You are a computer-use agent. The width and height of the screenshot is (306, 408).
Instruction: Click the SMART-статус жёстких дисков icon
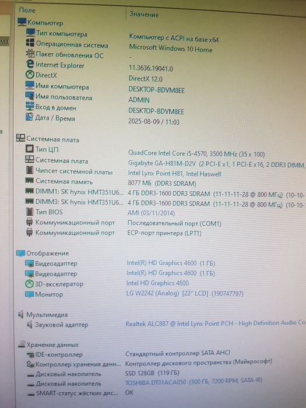click(x=31, y=394)
